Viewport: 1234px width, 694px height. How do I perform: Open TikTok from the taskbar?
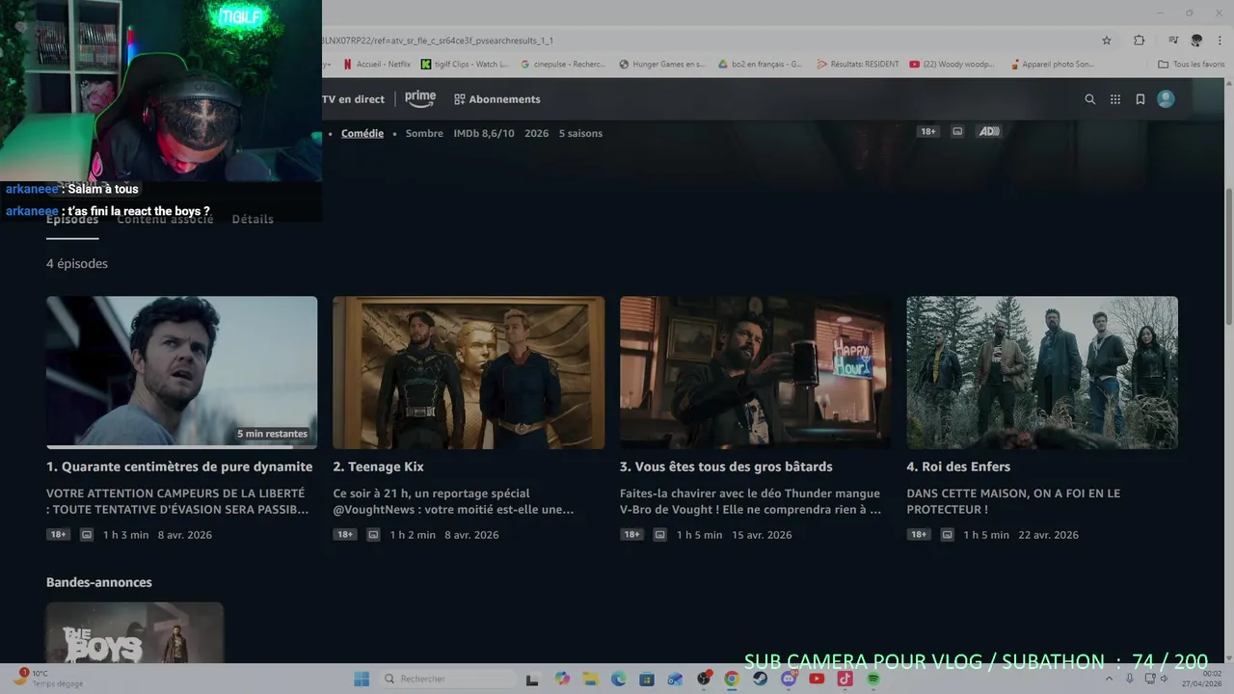(x=845, y=679)
